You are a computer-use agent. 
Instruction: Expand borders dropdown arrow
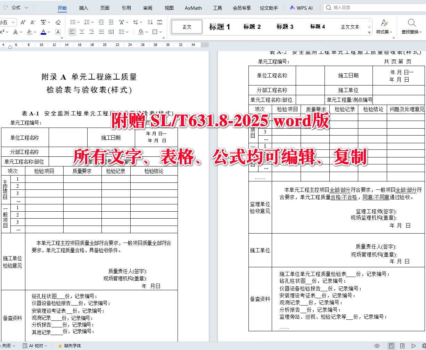(161, 32)
